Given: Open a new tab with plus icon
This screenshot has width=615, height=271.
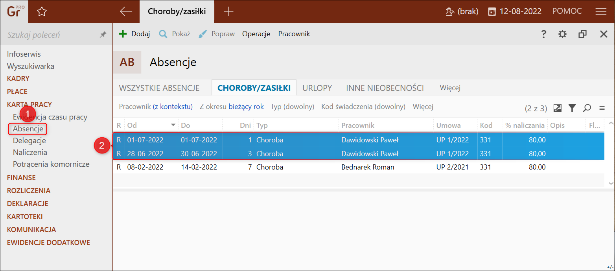Looking at the screenshot, I should point(228,11).
